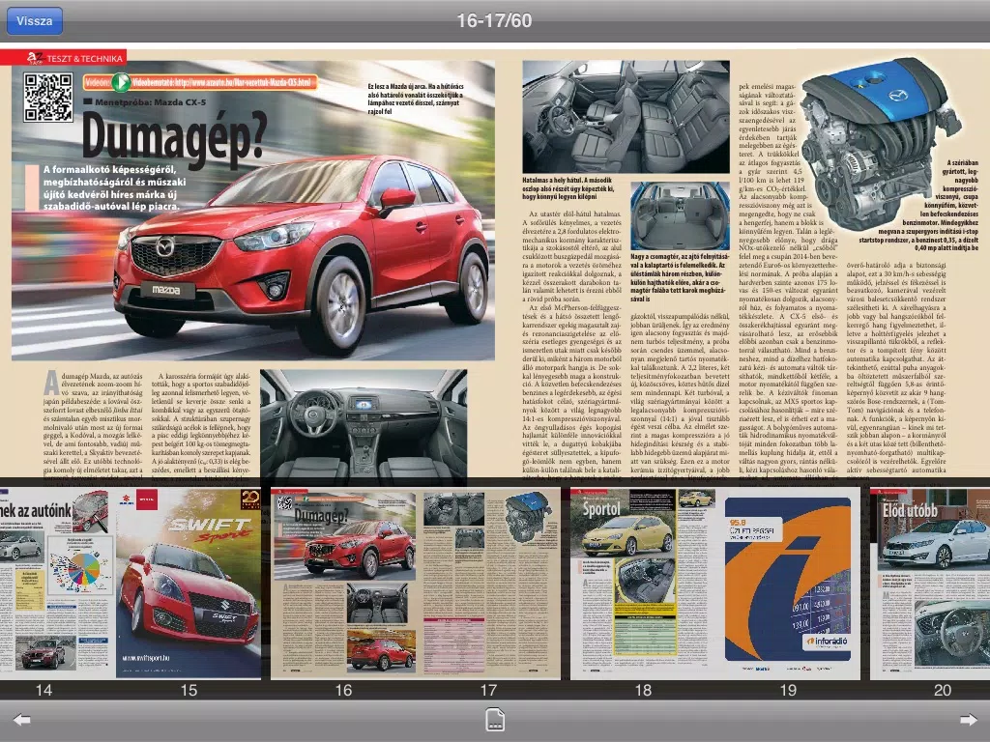Tap the QR code on the page
This screenshot has height=742, width=990.
(48, 98)
